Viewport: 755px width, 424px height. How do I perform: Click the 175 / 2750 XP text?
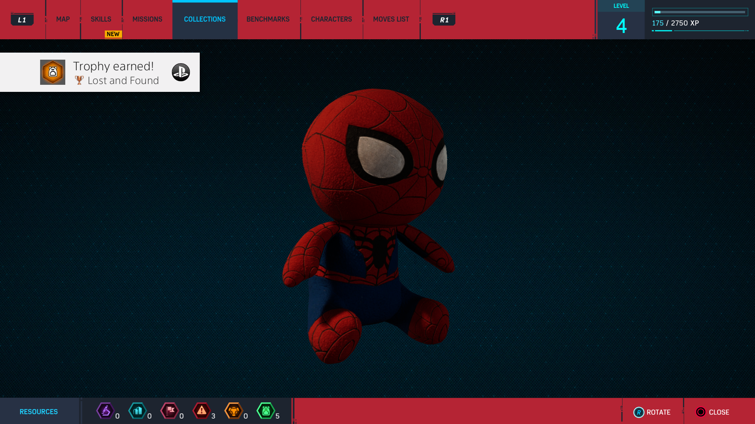(x=676, y=23)
